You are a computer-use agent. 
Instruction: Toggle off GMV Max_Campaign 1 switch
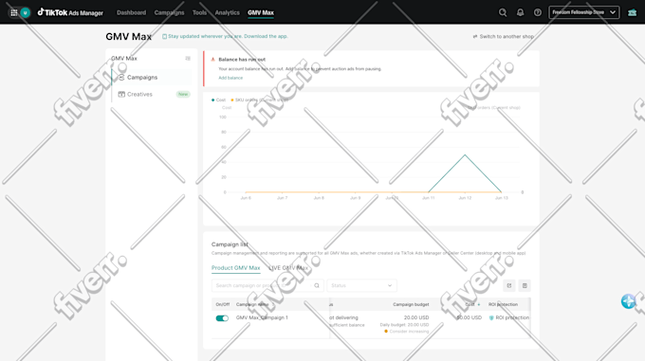point(222,318)
